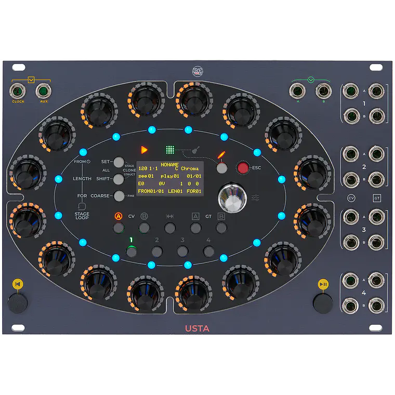Click the green chevron above A/B inputs

(x=311, y=80)
